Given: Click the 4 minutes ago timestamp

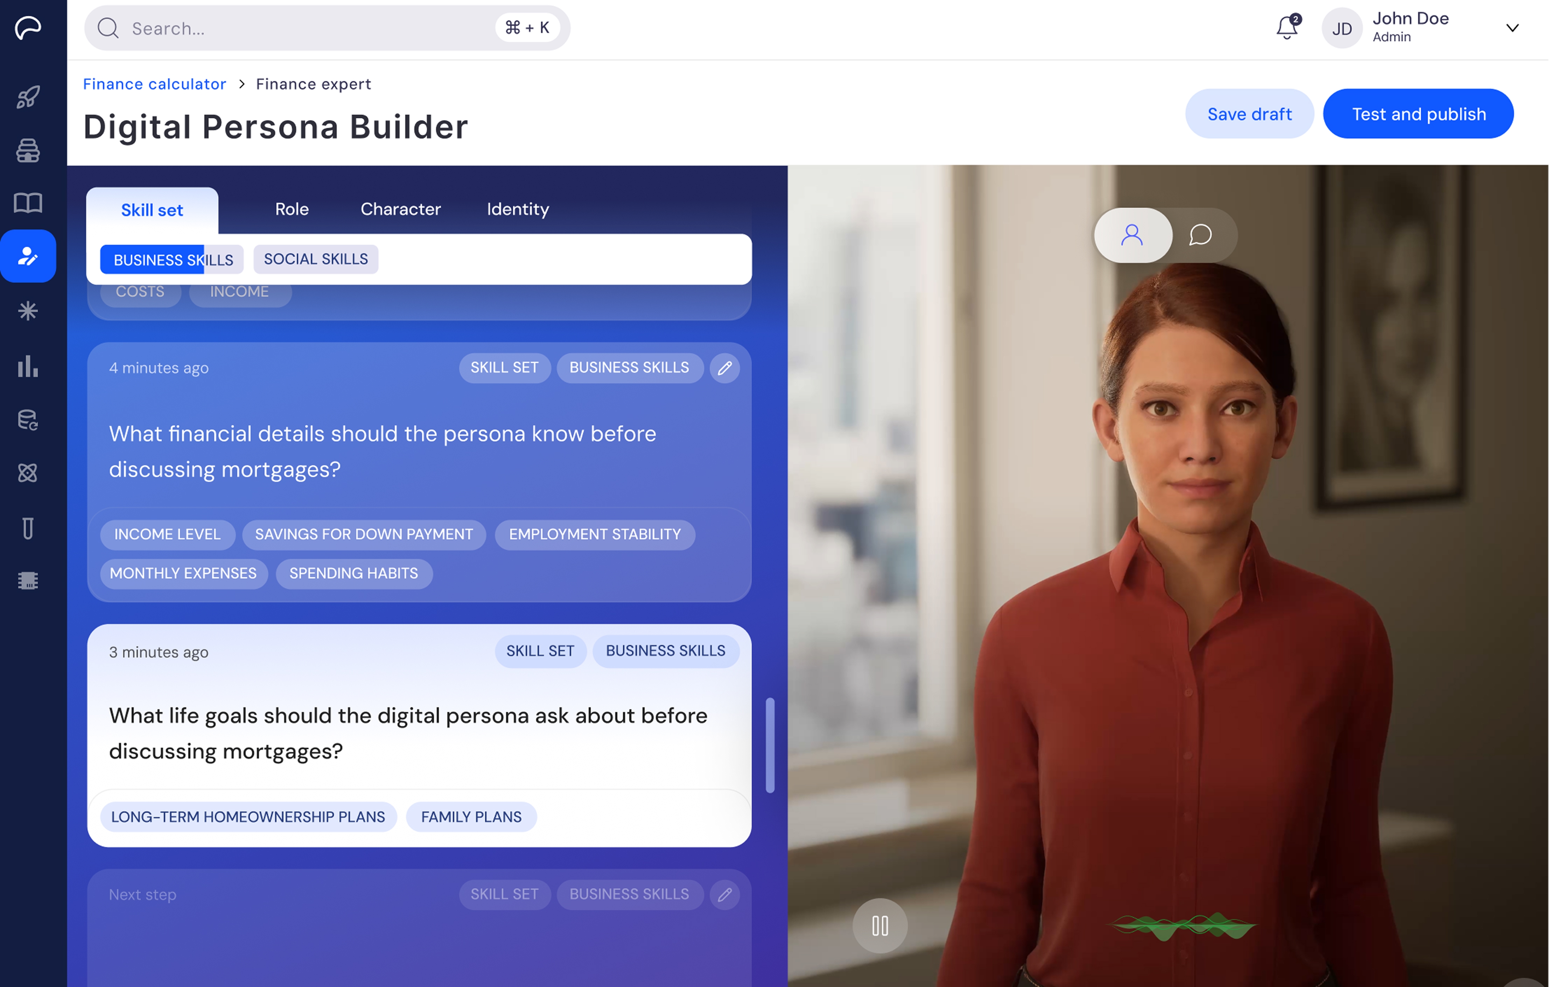Looking at the screenshot, I should (x=159, y=368).
